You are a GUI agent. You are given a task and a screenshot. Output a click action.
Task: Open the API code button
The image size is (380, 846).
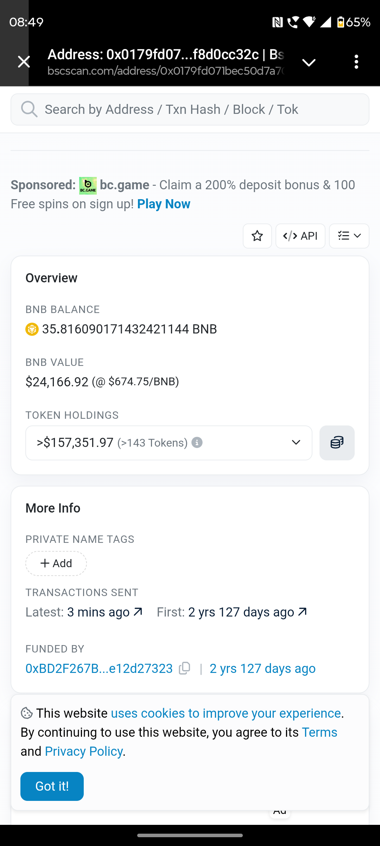point(300,236)
